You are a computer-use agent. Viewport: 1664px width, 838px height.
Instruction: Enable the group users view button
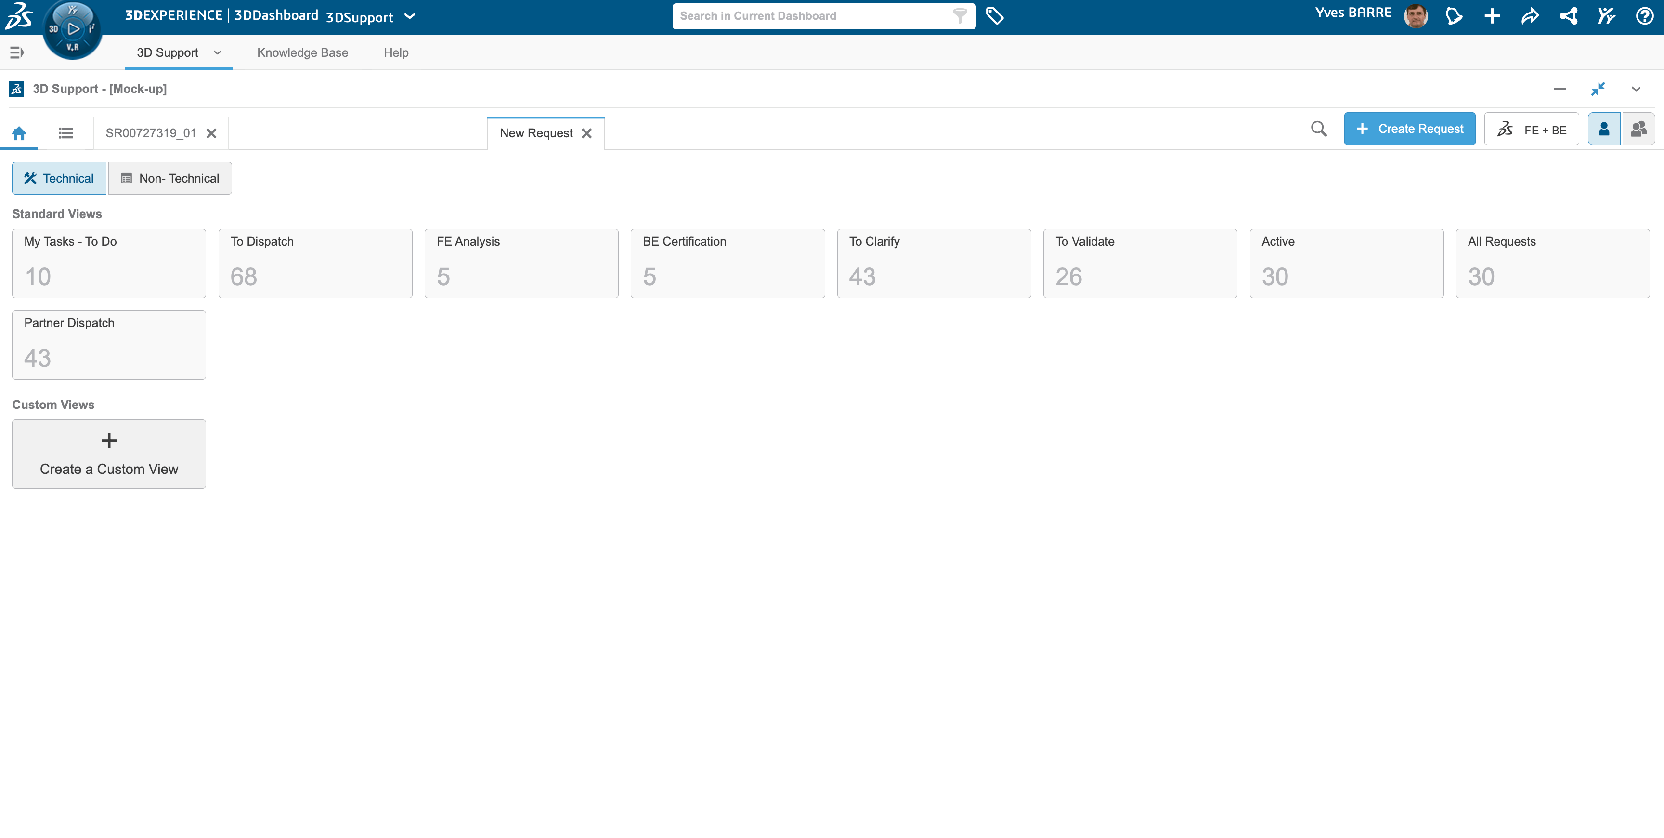[1638, 129]
